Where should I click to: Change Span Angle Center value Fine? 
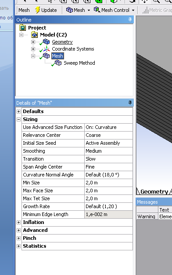click(x=108, y=167)
